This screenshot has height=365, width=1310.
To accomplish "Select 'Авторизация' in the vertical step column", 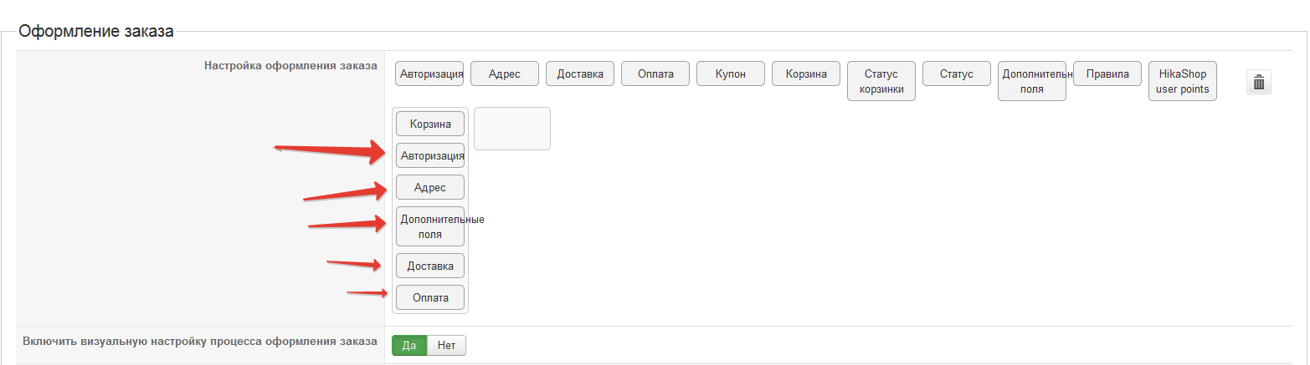I will tap(430, 155).
